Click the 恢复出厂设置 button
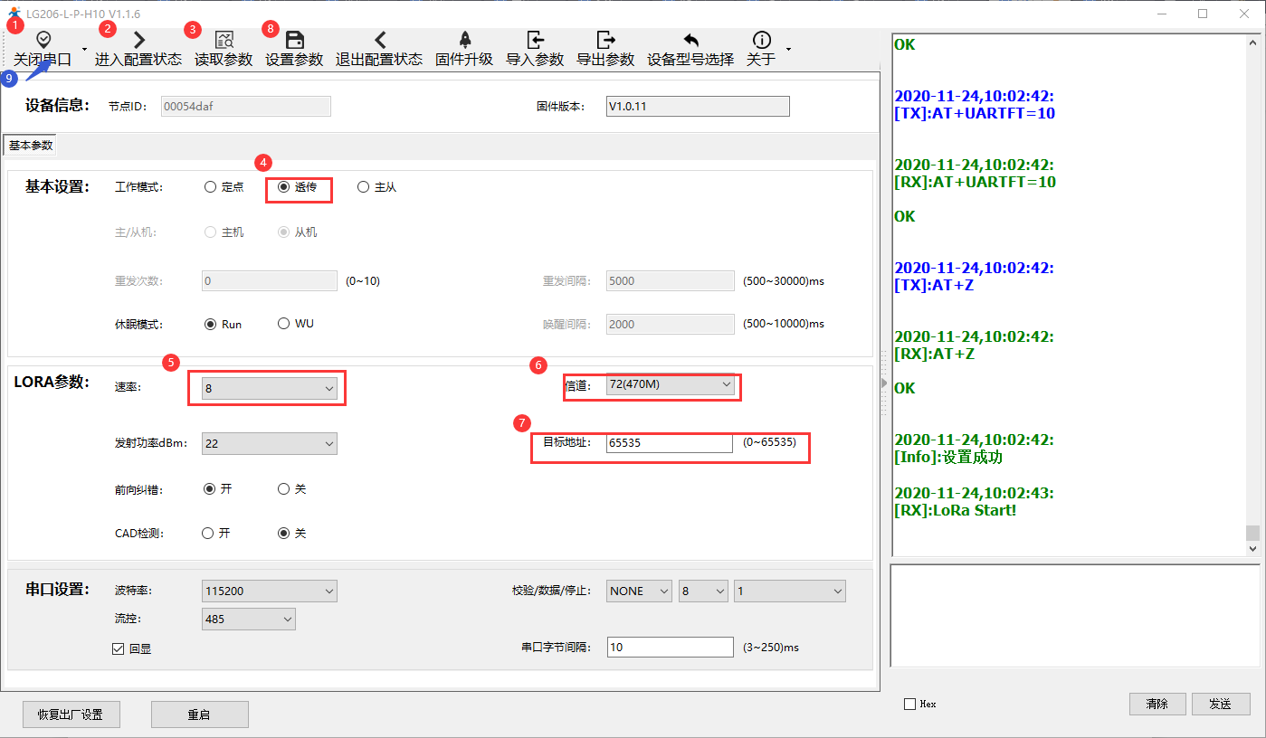The width and height of the screenshot is (1266, 738). tap(70, 714)
